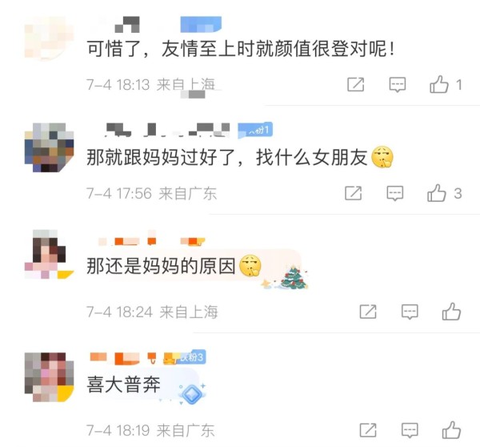Image resolution: width=480 pixels, height=447 pixels.
Task: Reply to the 可惜了 comment
Action: click(x=398, y=85)
